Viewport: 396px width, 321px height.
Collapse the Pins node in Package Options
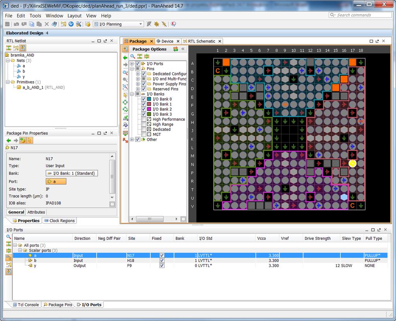132,69
